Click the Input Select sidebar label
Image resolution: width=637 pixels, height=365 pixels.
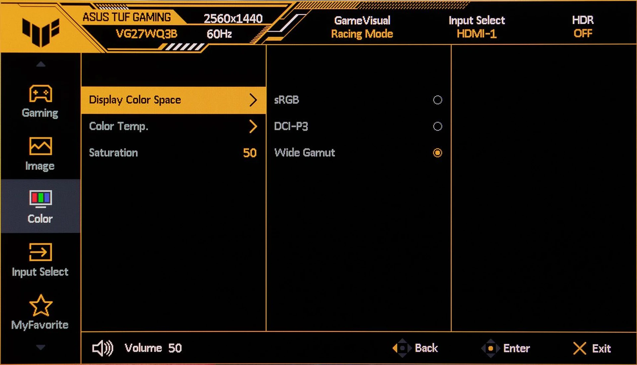(x=40, y=272)
